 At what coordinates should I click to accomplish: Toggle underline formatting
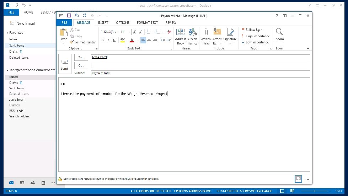tap(114, 40)
